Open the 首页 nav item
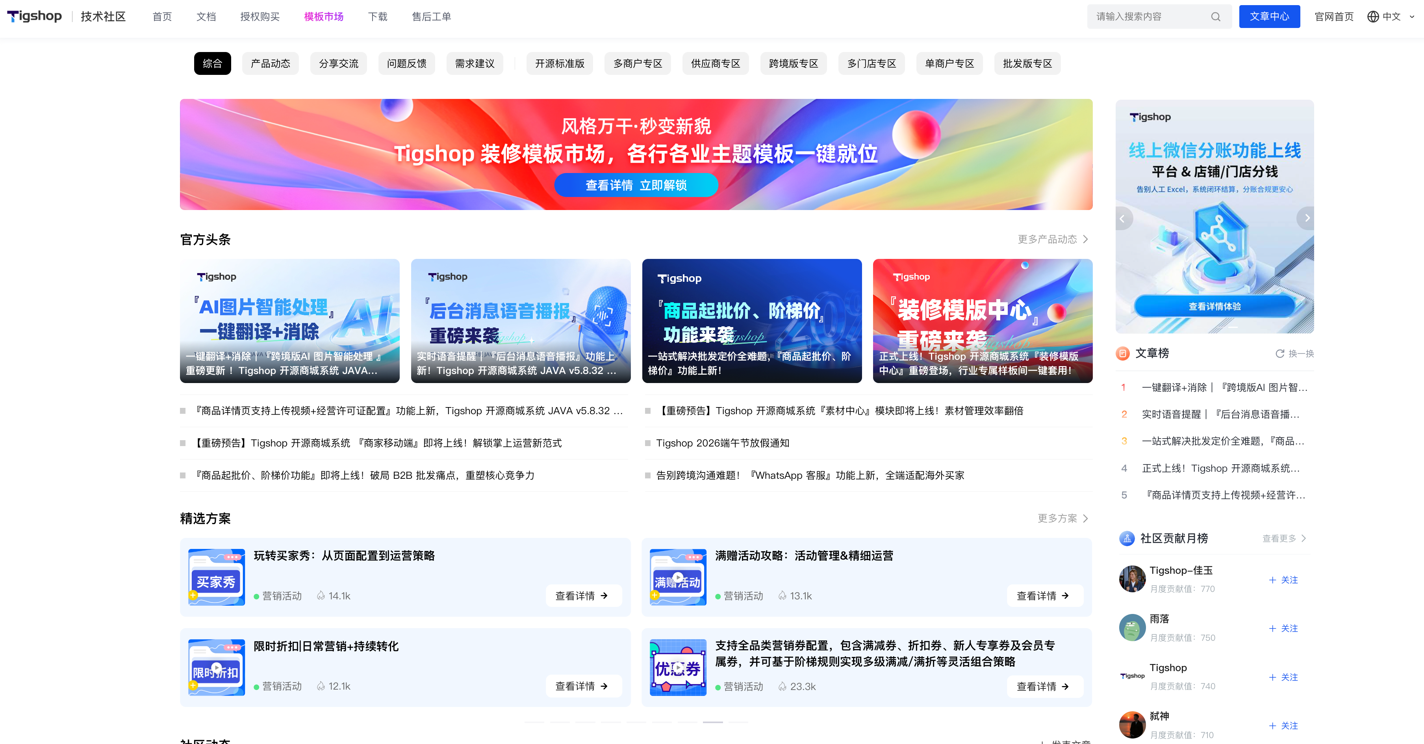1424x744 pixels. click(x=162, y=17)
